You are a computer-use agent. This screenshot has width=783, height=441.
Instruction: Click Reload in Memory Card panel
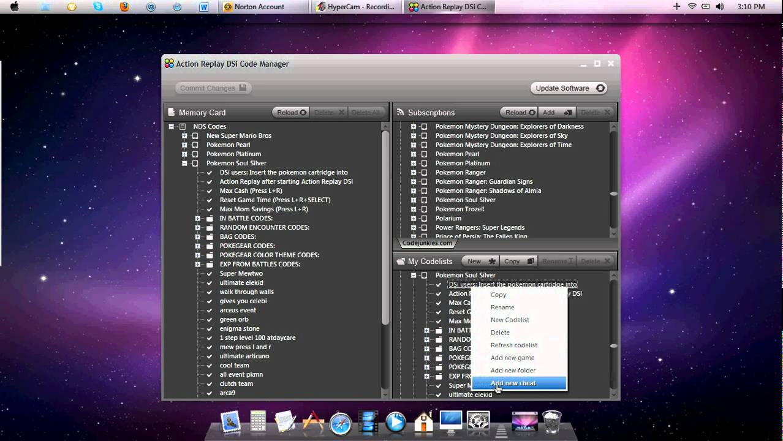tap(291, 113)
